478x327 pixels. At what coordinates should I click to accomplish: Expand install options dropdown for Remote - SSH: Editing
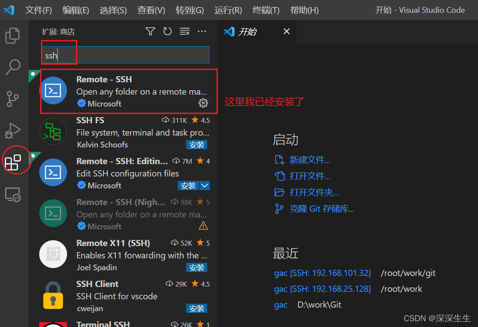[205, 186]
